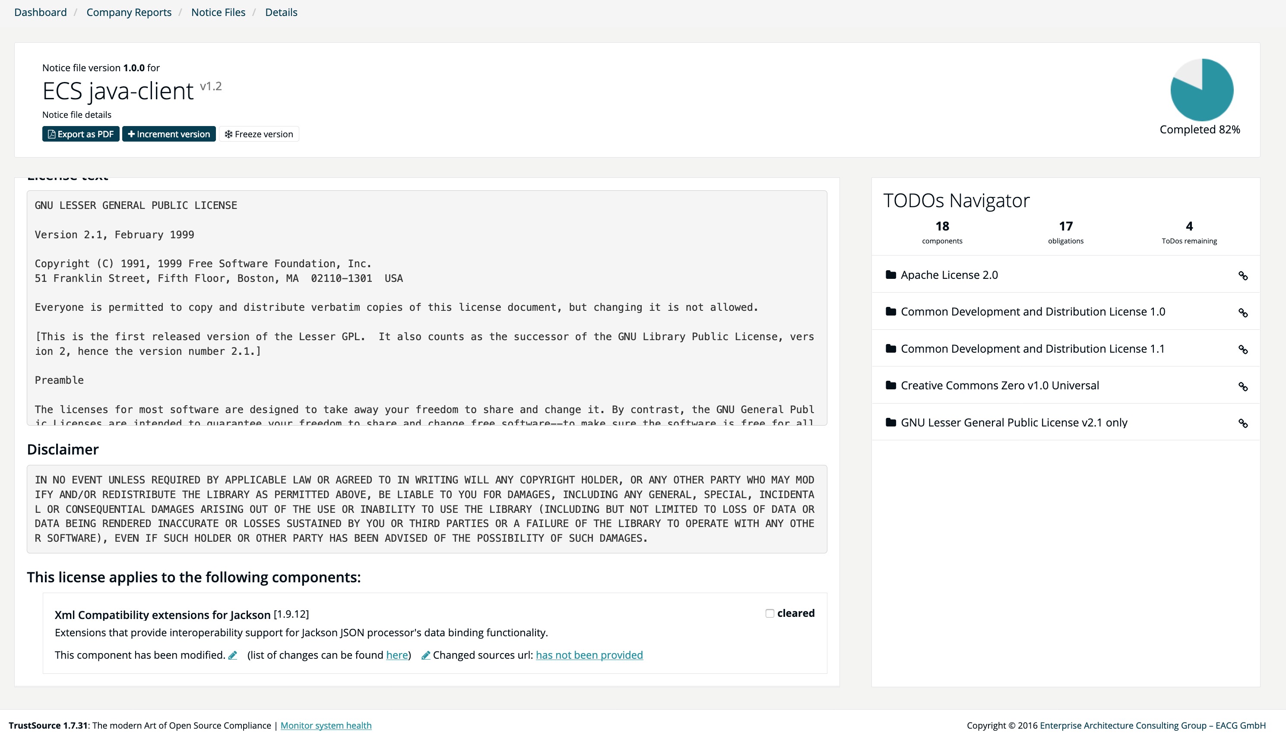This screenshot has width=1286, height=739.
Task: Click the 'Notice file details' label
Action: tap(77, 115)
